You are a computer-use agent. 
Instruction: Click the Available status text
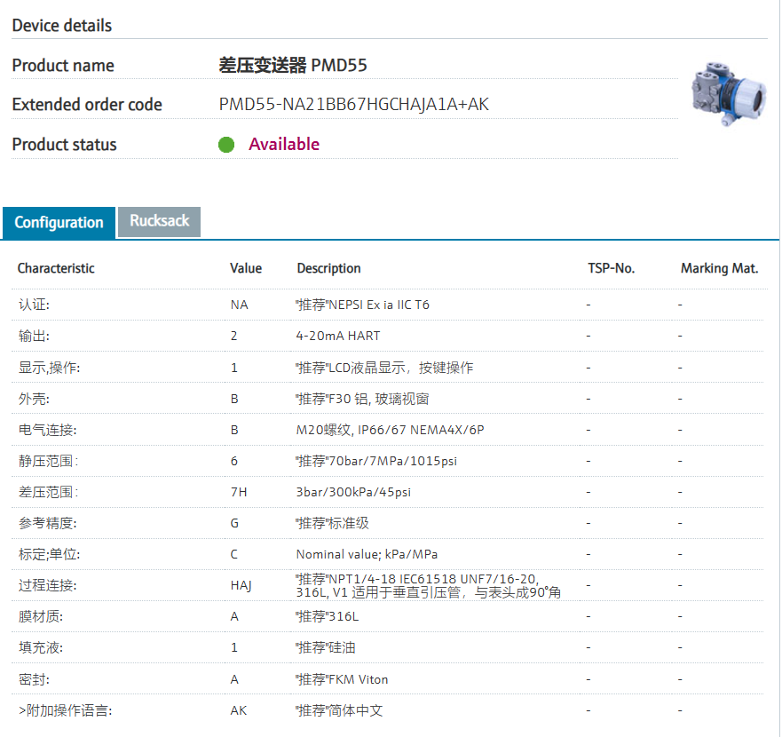(x=284, y=145)
